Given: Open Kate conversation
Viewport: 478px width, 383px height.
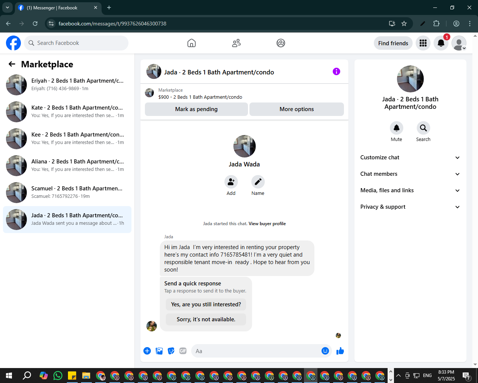Looking at the screenshot, I should [x=67, y=112].
